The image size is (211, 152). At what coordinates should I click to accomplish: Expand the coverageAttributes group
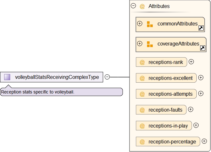[x=139, y=44]
